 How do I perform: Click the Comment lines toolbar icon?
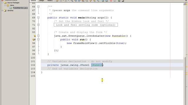click(x=119, y=1)
